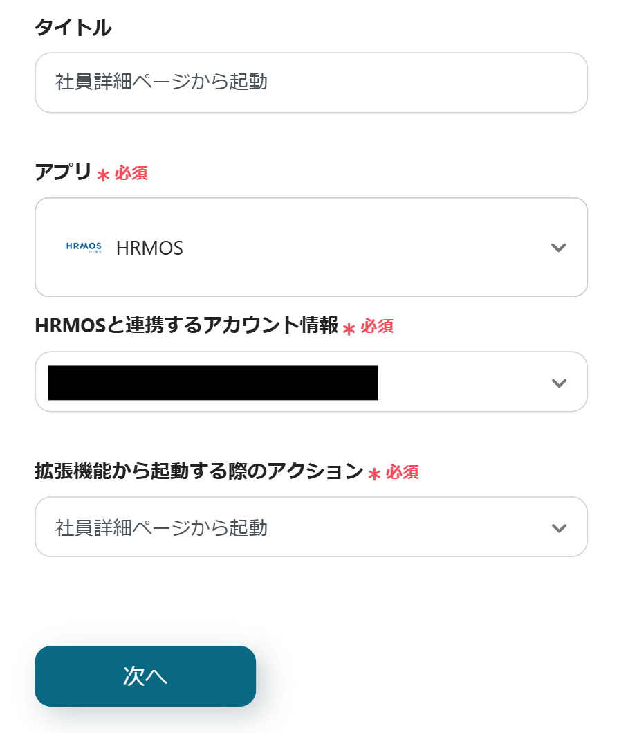
Task: Click the asterisk beside 拡張機能から起動する際のアクション
Action: coord(374,474)
